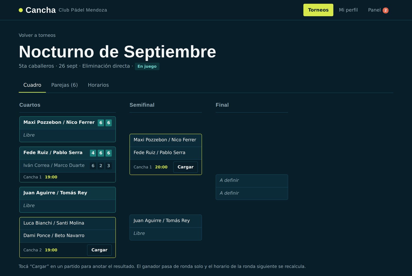Select Maxi Pozzebon / Nico Ferrer in Semifinal
412x276 pixels.
tap(166, 140)
